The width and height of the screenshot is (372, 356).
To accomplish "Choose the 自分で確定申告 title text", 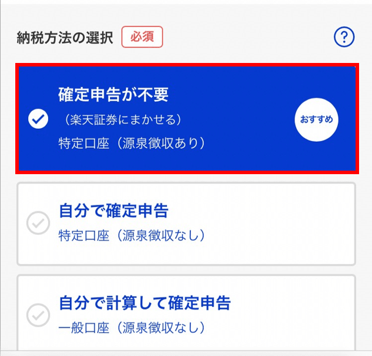I will point(113,211).
